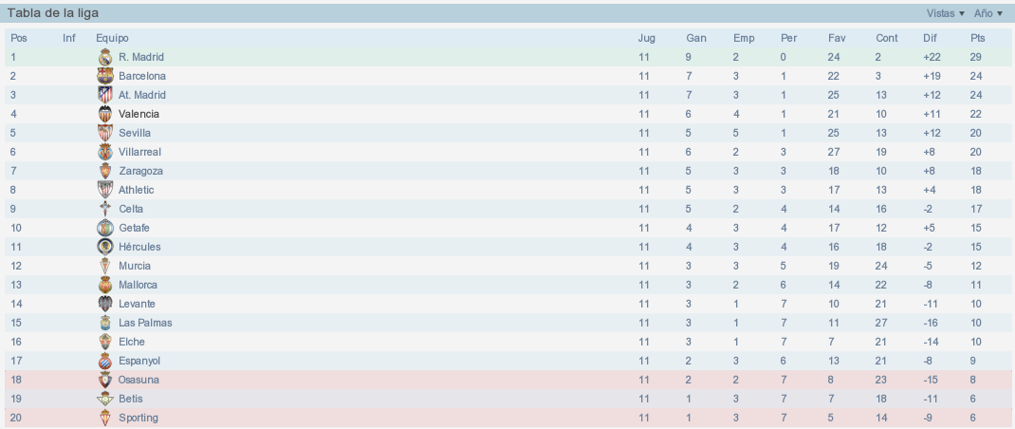Click the Equipo column header
The height and width of the screenshot is (429, 1015).
click(x=112, y=38)
